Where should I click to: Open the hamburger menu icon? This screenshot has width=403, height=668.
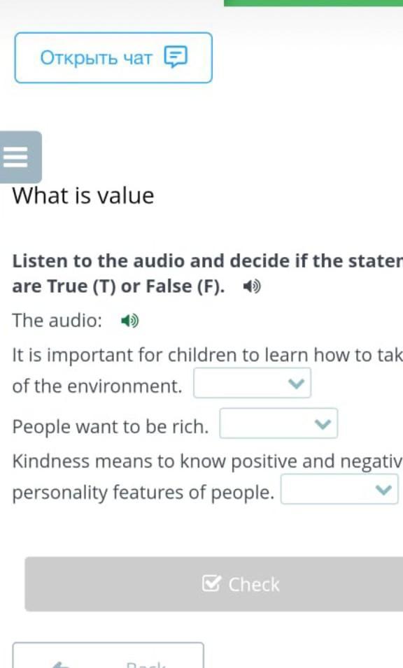16,157
